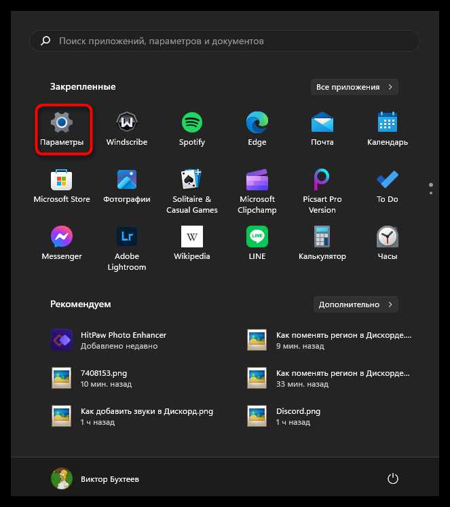The width and height of the screenshot is (450, 507).
Task: Open the Фотографии photos app
Action: point(127,186)
